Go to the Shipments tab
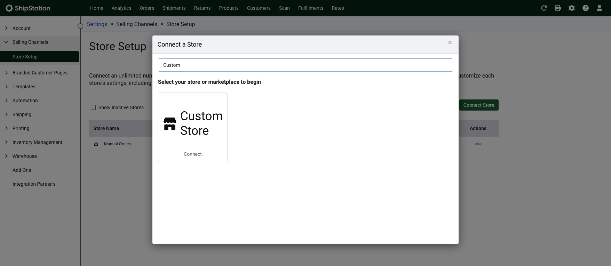 (174, 8)
